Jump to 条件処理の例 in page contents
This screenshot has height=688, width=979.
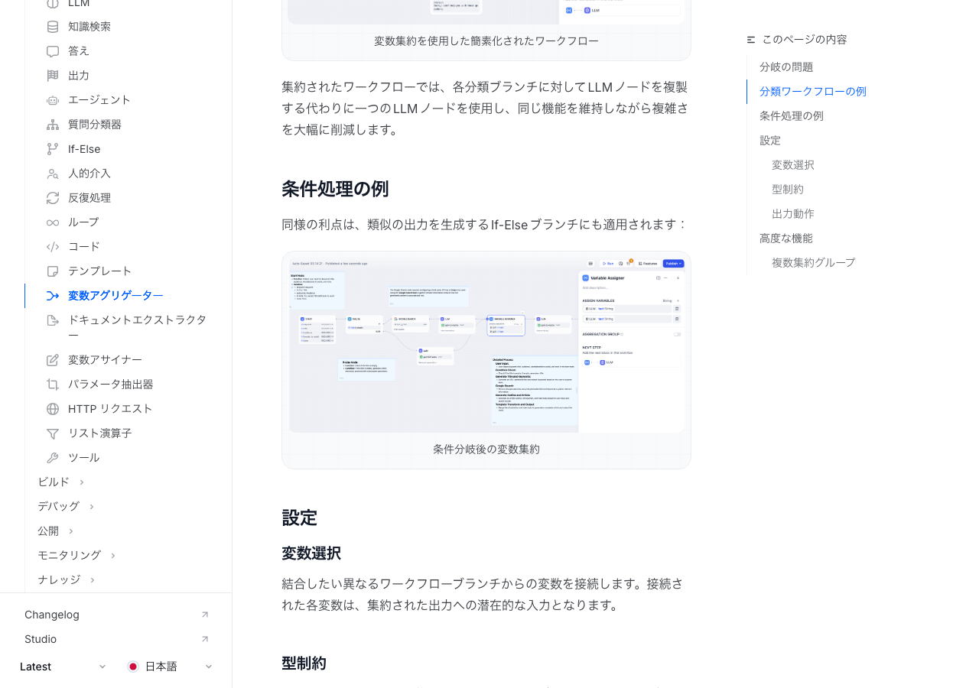[x=791, y=116]
